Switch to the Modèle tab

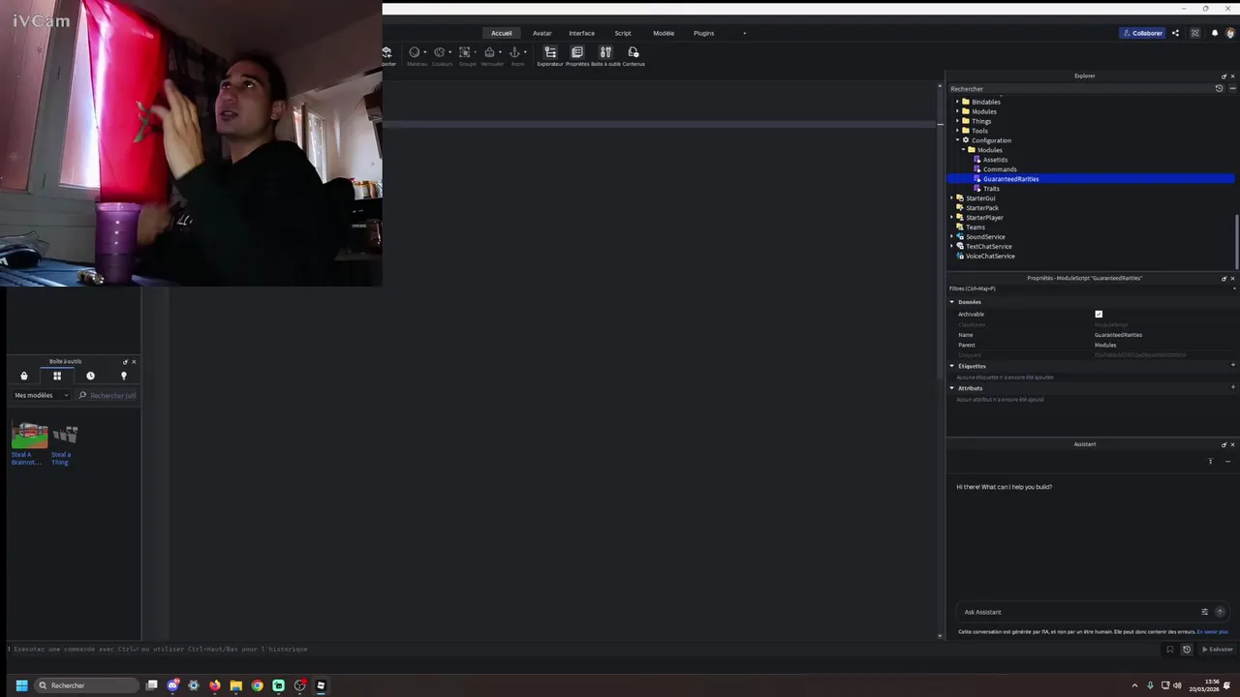(x=664, y=33)
